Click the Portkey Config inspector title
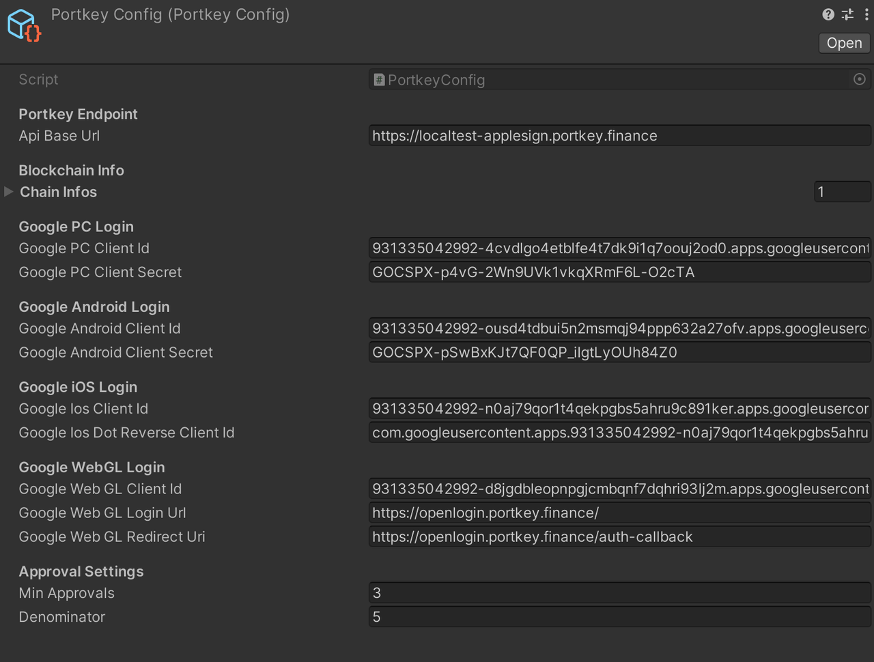Screen dimensions: 874x662 (x=170, y=14)
